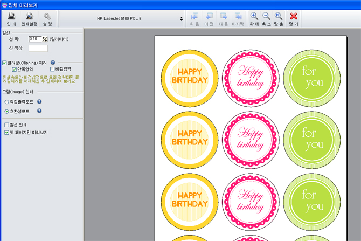Open 인쇄설정 (Print setup) toolbar icon

pos(30,16)
